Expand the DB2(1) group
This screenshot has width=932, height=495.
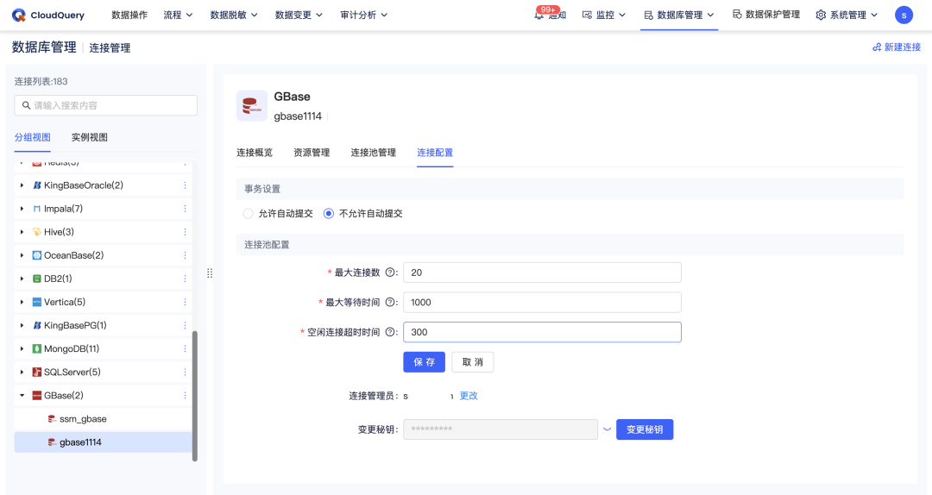click(x=22, y=279)
